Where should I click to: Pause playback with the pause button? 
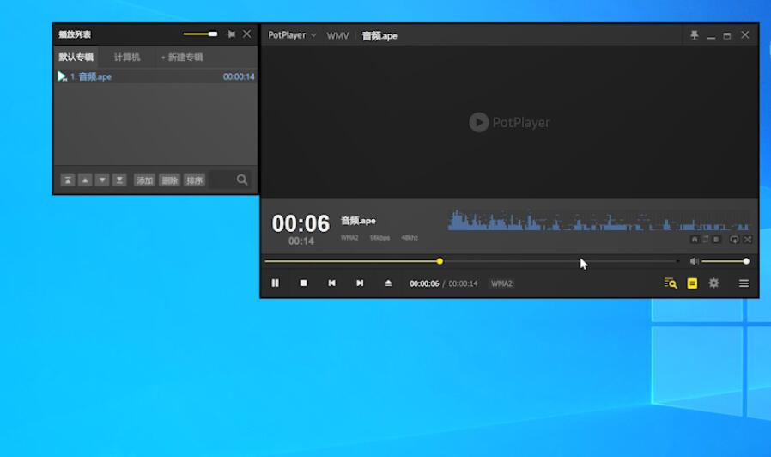[276, 283]
